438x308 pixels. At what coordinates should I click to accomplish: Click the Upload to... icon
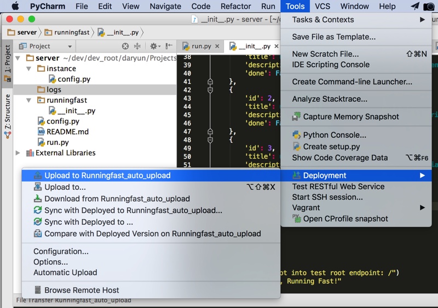(x=38, y=187)
